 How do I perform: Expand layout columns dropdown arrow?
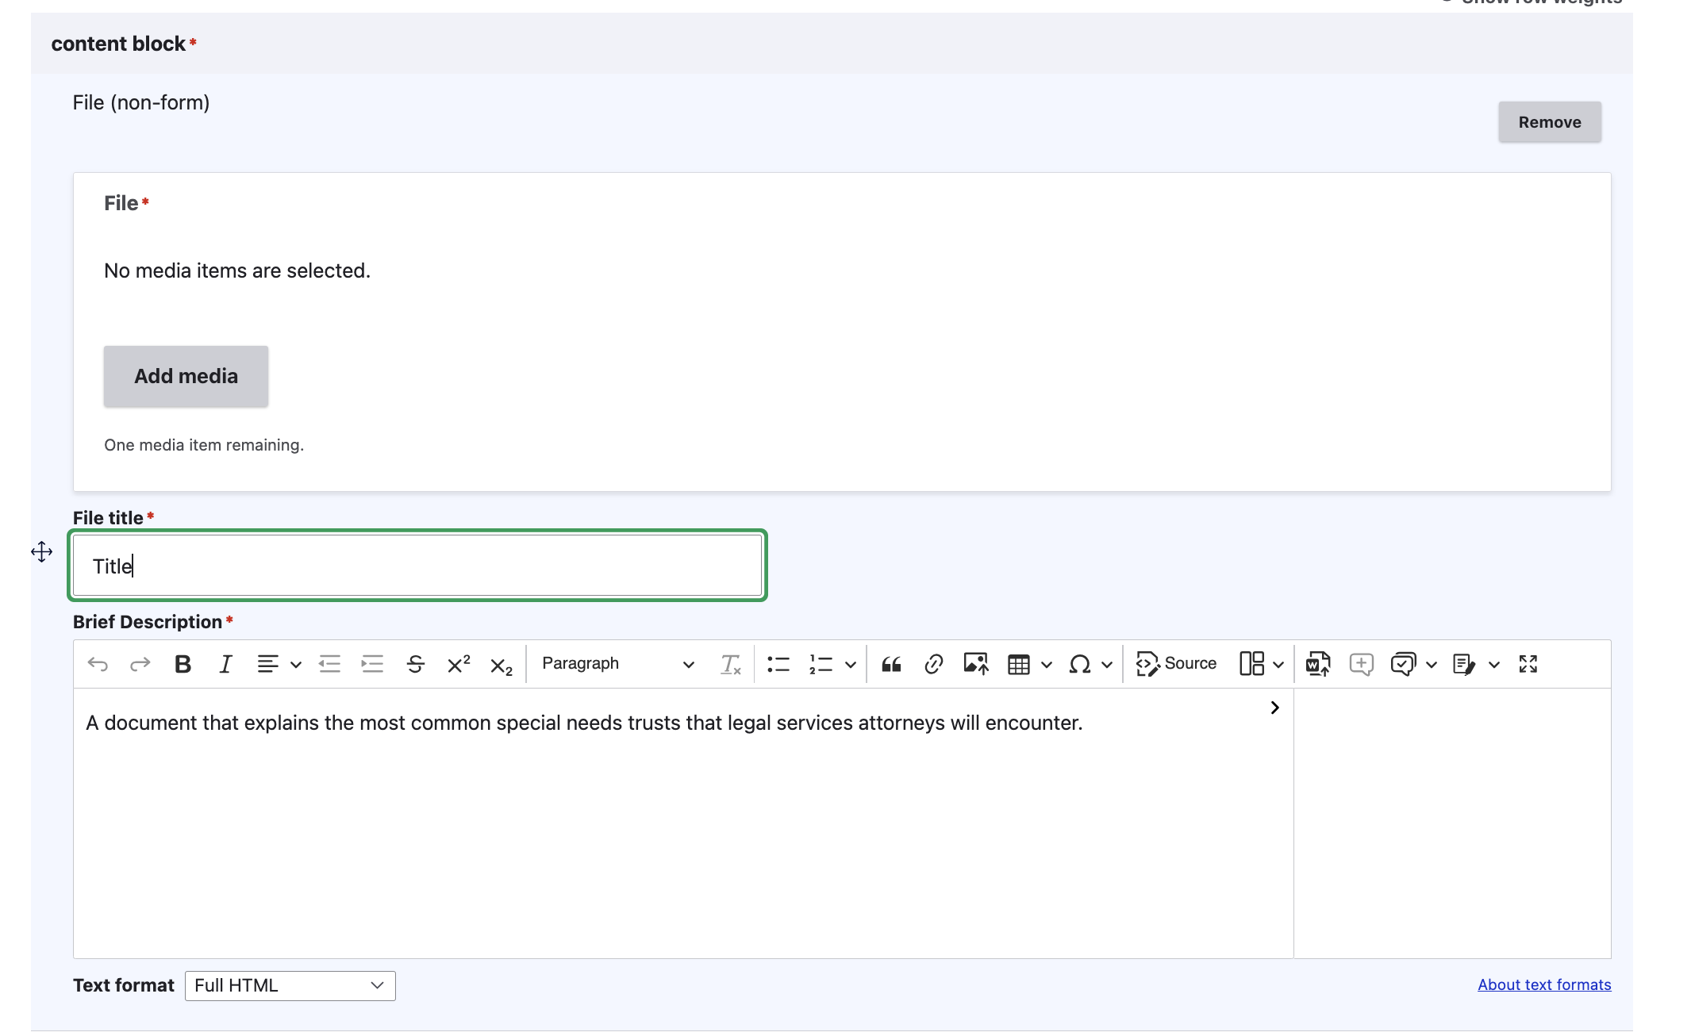tap(1278, 665)
